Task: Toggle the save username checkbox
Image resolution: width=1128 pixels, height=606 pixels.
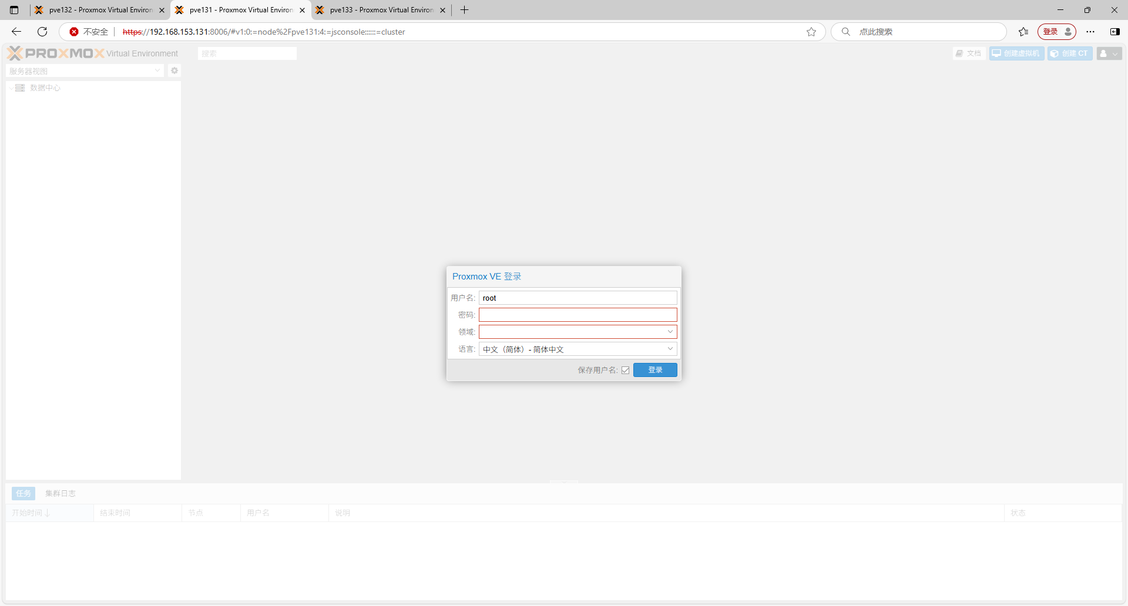Action: click(625, 370)
